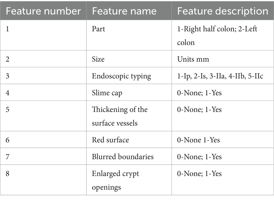Click feature number 1 cell
Image resolution: width=274 pixels, height=200 pixels.
coord(7,29)
